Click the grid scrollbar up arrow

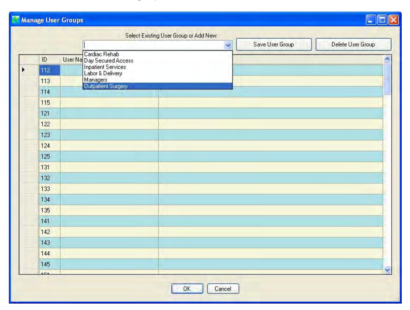pos(387,59)
